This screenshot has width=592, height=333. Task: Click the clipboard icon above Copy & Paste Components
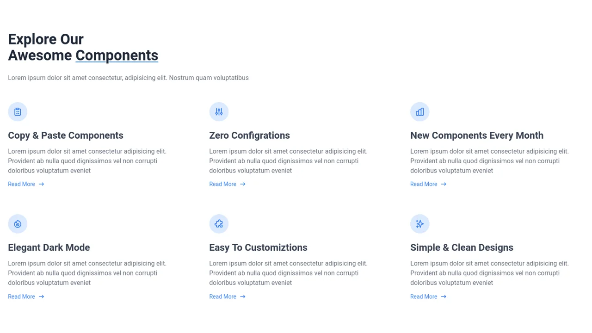(x=18, y=112)
